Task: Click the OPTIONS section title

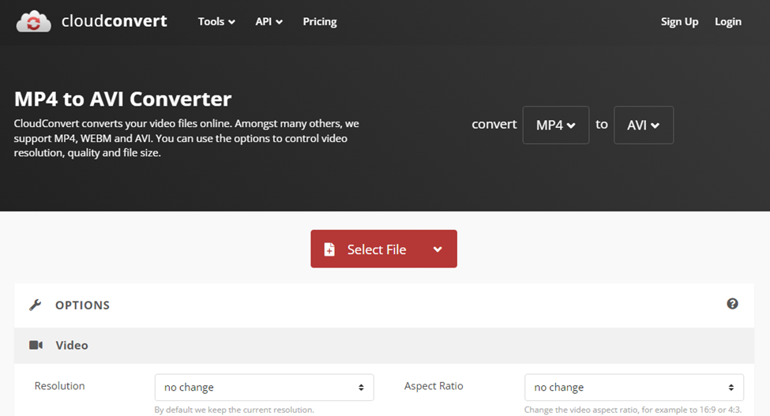Action: tap(82, 305)
